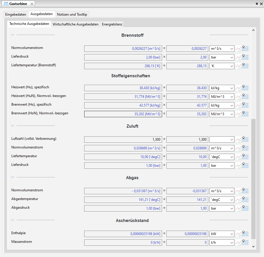Click the Stoffeigenschaften section heading

coord(131,76)
